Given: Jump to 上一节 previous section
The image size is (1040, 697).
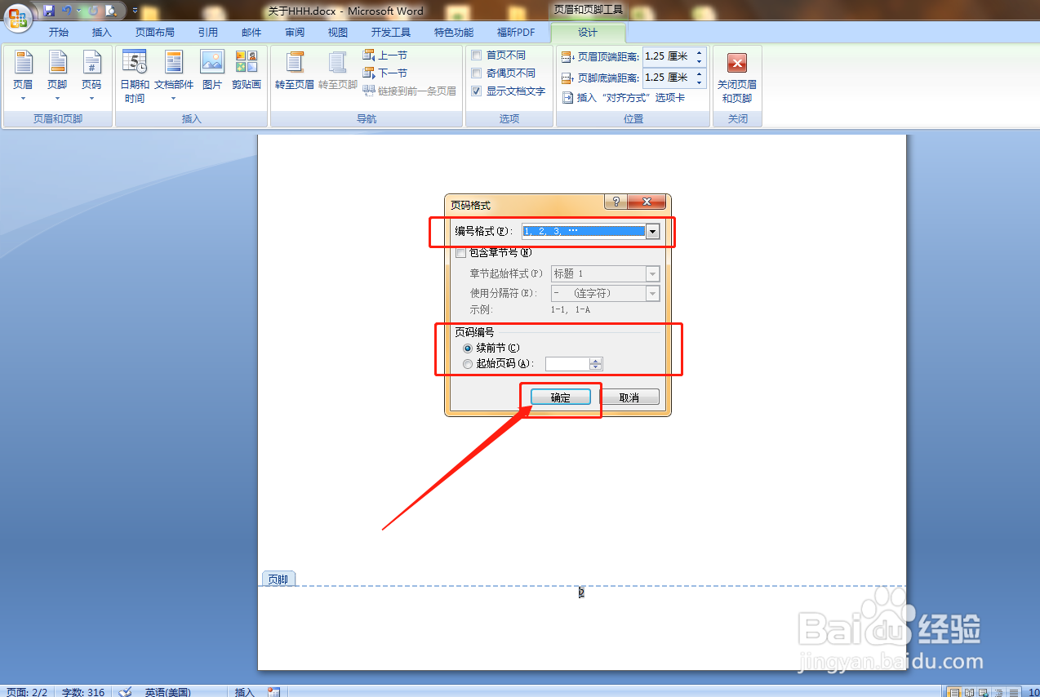Looking at the screenshot, I should pyautogui.click(x=385, y=55).
